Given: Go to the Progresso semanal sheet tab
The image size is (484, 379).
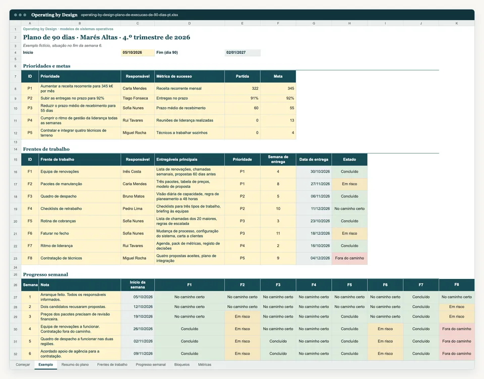Looking at the screenshot, I should click(x=151, y=364).
